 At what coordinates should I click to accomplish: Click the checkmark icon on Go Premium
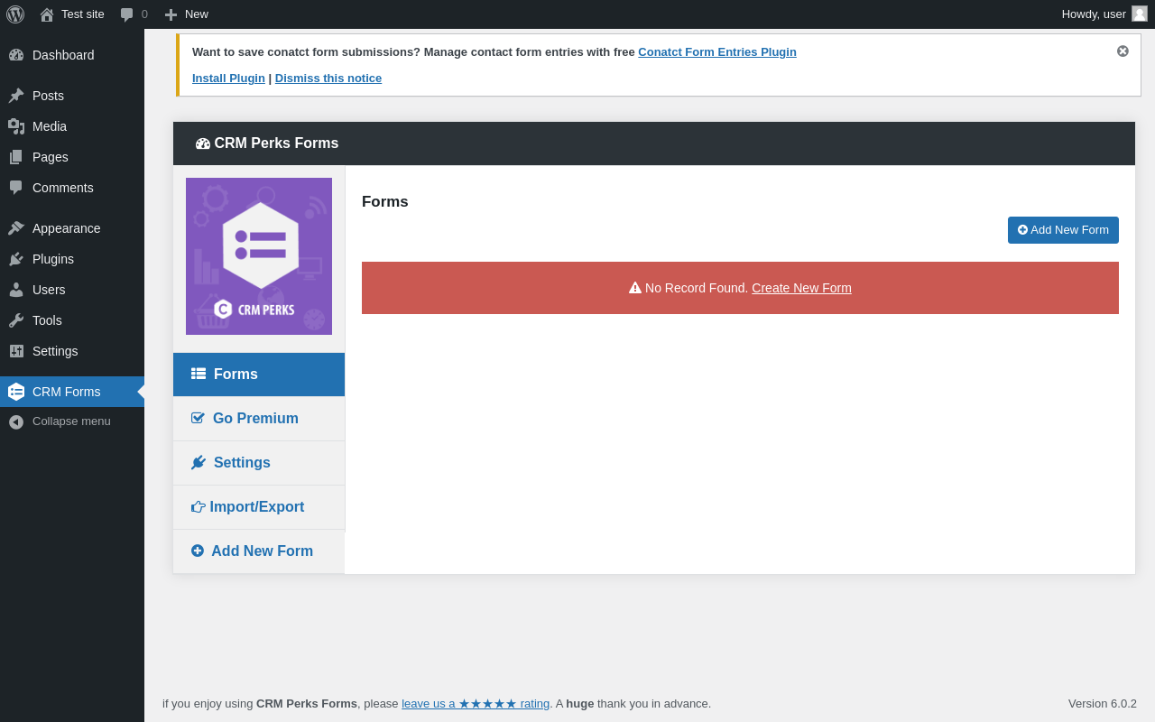pos(199,418)
